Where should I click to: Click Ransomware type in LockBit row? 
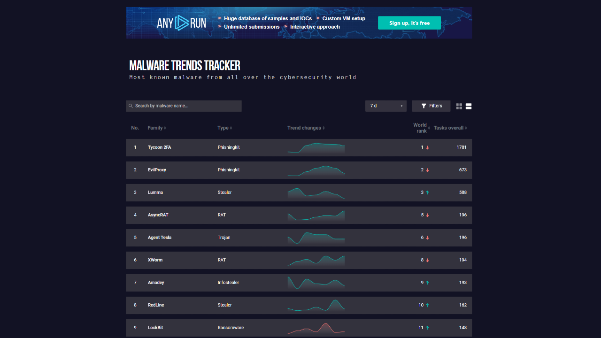point(231,328)
